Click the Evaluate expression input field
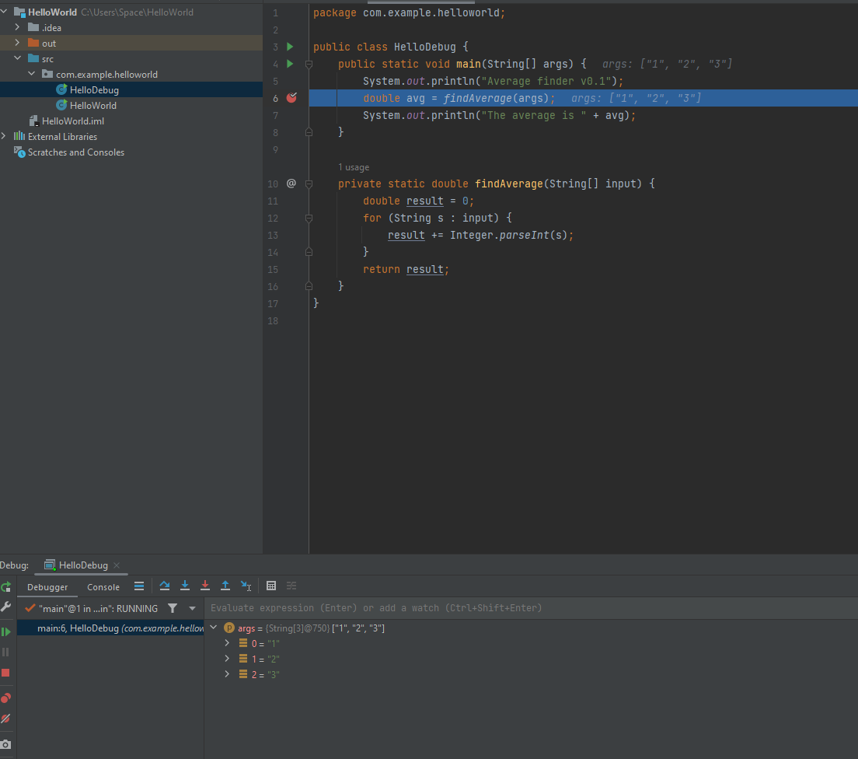This screenshot has width=858, height=759. point(350,608)
